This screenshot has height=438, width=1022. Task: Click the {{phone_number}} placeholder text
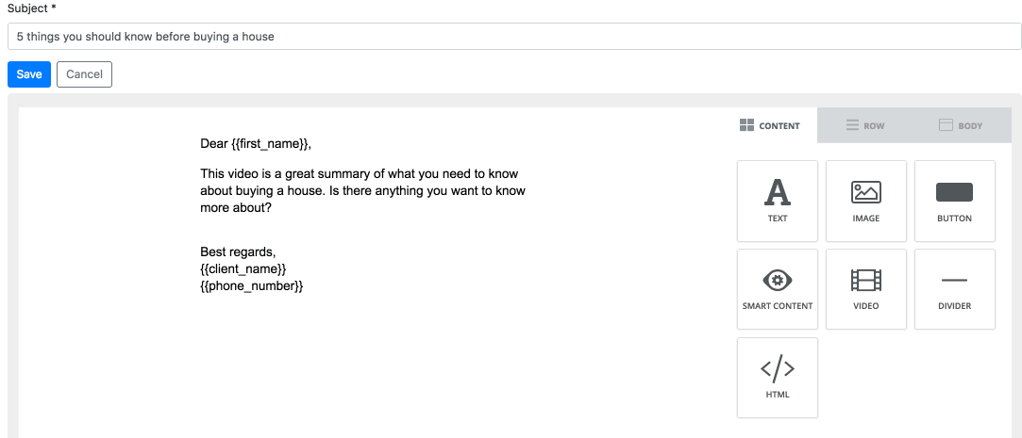click(x=252, y=285)
